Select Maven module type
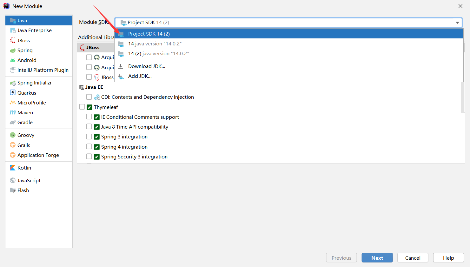Viewport: 470px width, 267px height. [39, 112]
